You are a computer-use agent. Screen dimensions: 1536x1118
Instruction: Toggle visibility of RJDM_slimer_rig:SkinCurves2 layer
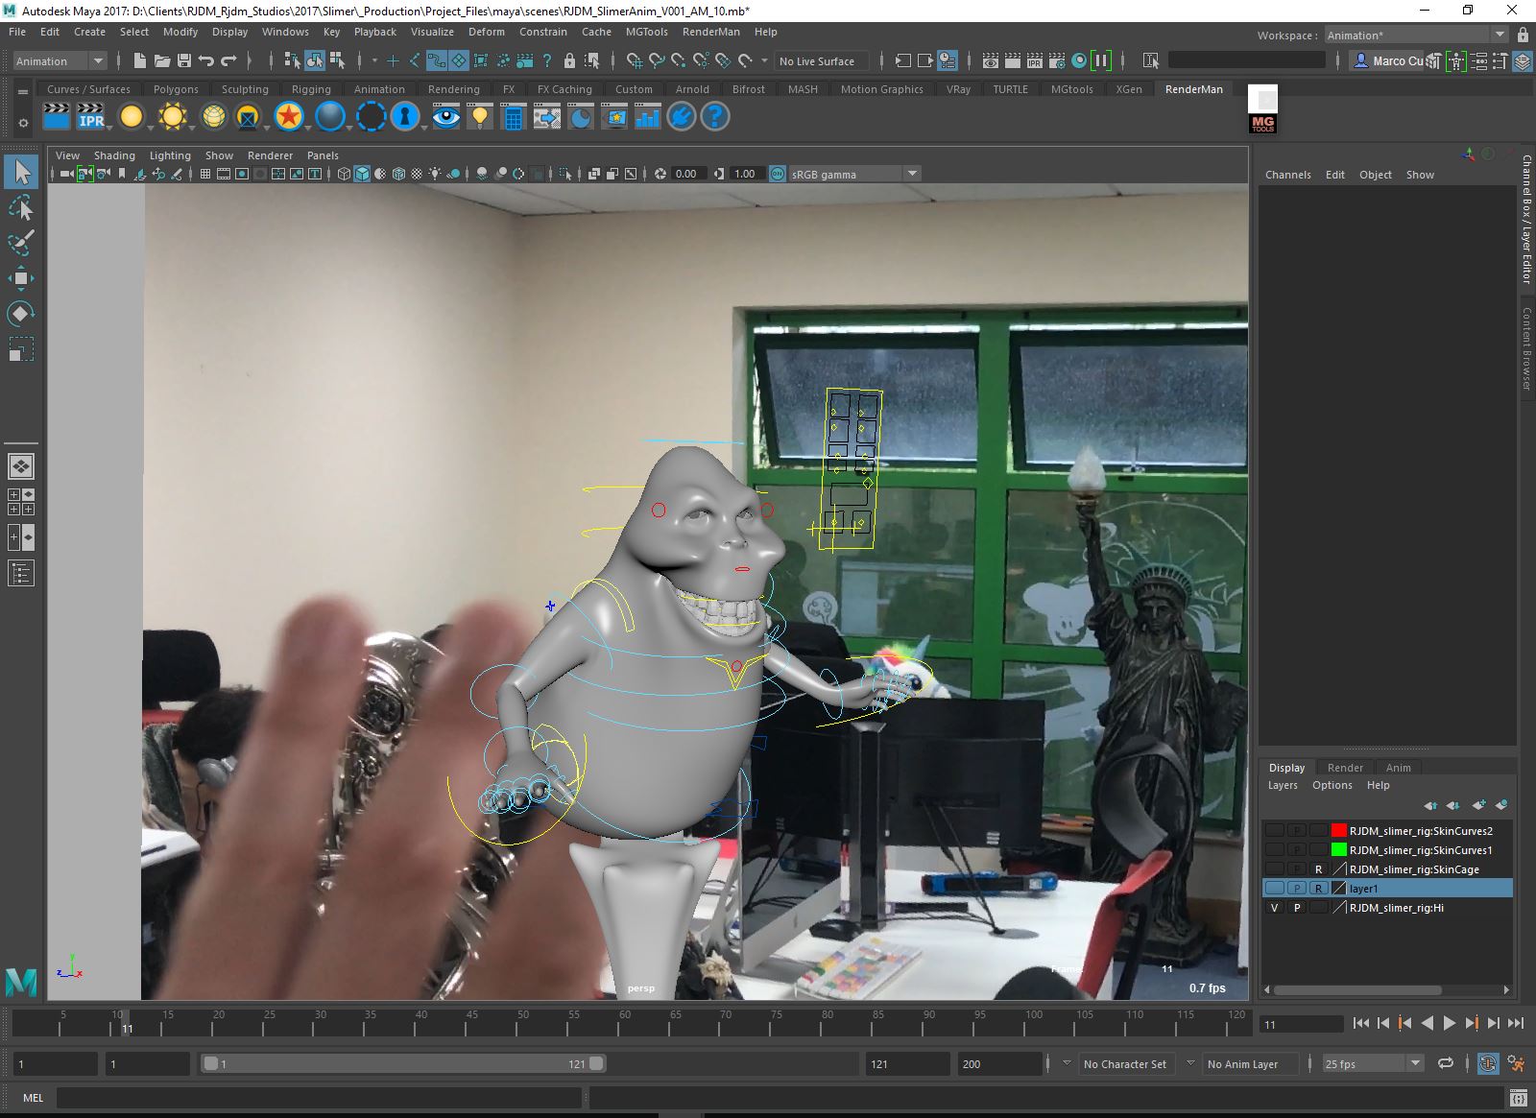pos(1274,830)
